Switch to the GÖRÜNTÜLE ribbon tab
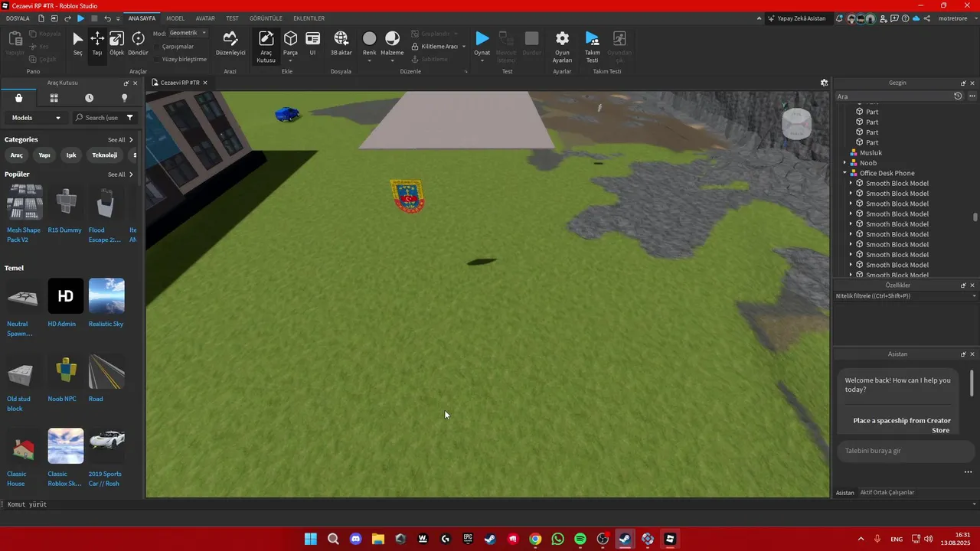This screenshot has height=551, width=980. pyautogui.click(x=266, y=18)
